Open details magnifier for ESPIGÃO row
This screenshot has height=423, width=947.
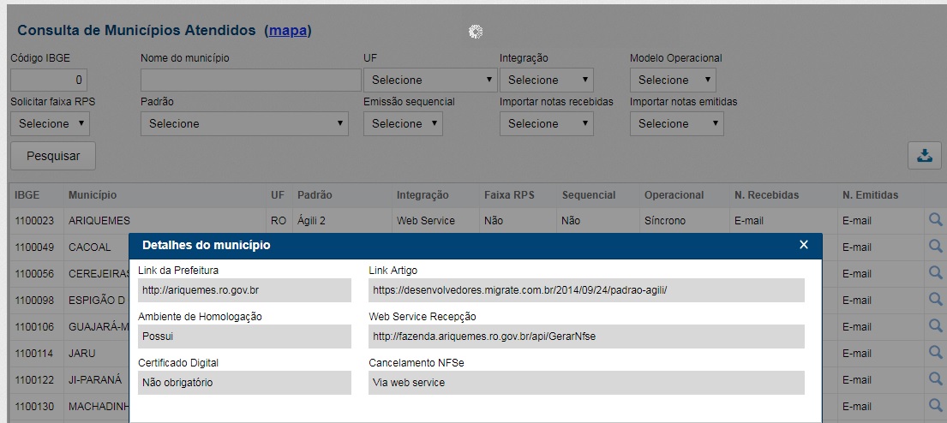click(x=935, y=300)
